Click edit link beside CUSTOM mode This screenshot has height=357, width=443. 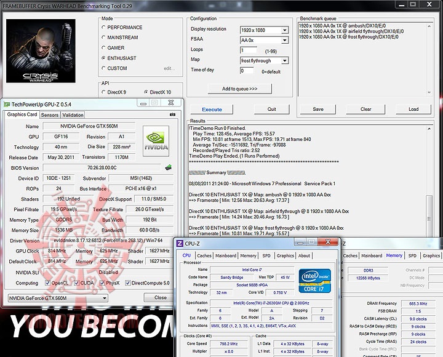click(169, 68)
